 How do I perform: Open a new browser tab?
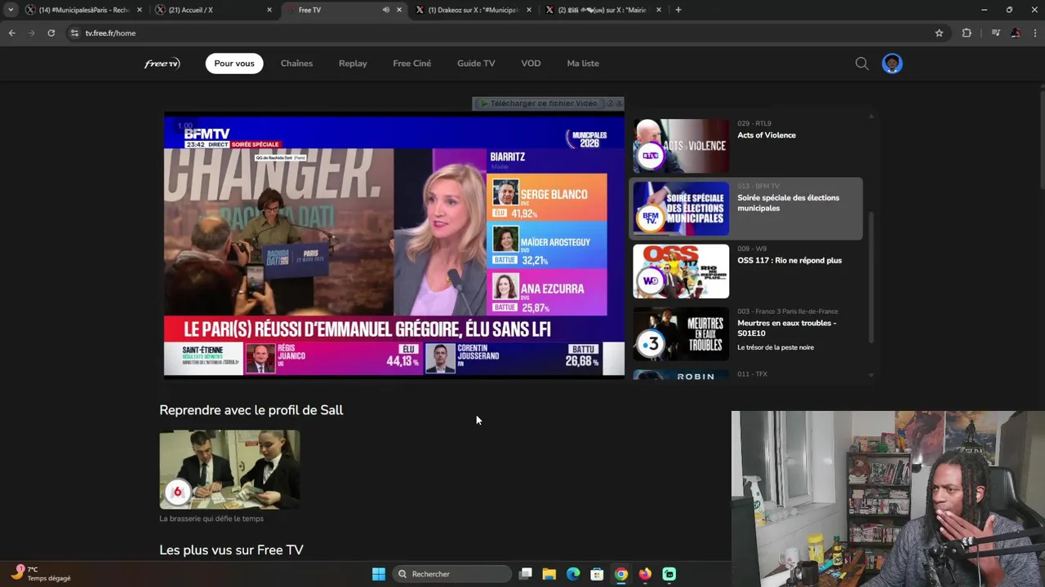678,10
